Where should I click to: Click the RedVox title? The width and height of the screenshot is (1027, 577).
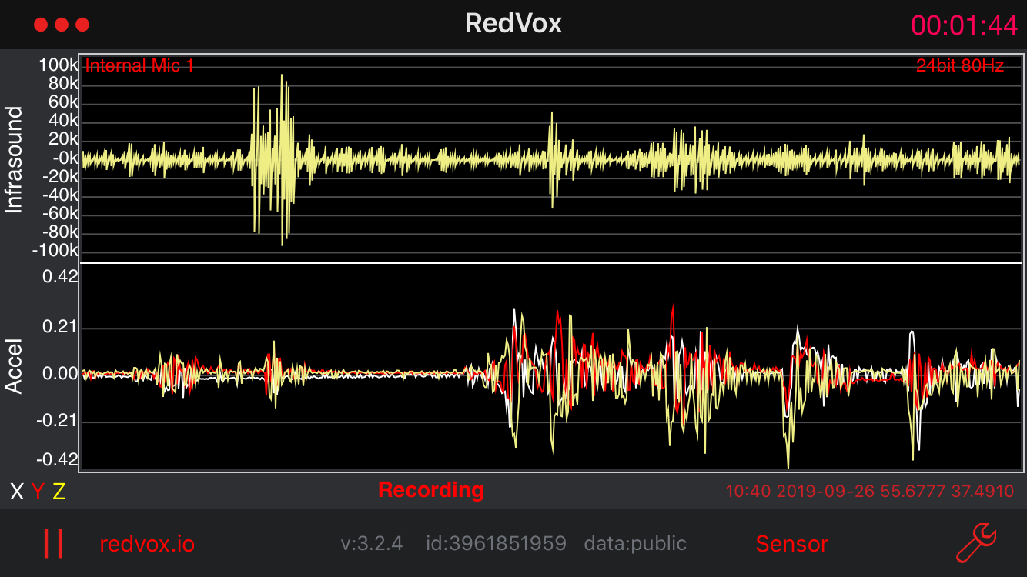pos(513,23)
